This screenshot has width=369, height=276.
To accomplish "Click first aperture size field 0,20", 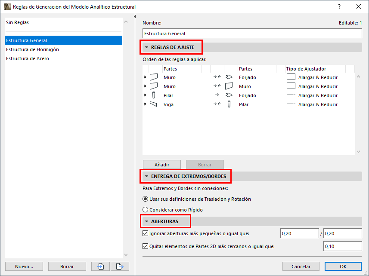I will [x=299, y=233].
